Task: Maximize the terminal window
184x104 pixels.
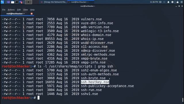Action: tap(179, 6)
